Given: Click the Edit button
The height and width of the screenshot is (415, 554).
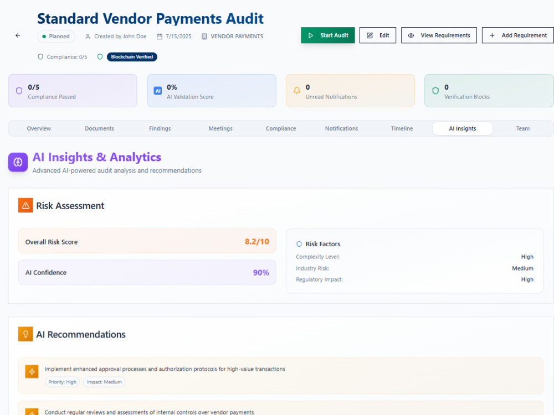Looking at the screenshot, I should [x=378, y=35].
